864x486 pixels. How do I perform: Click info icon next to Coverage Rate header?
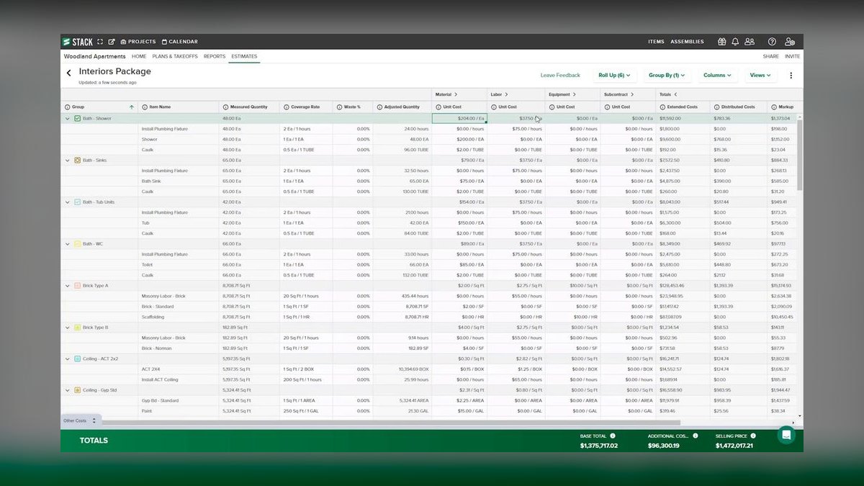(x=287, y=107)
